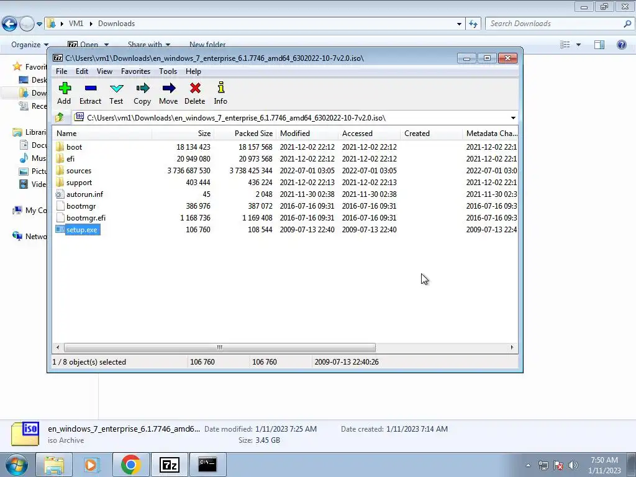Switch to Command Prompt in the taskbar
Image resolution: width=636 pixels, height=477 pixels.
207,465
